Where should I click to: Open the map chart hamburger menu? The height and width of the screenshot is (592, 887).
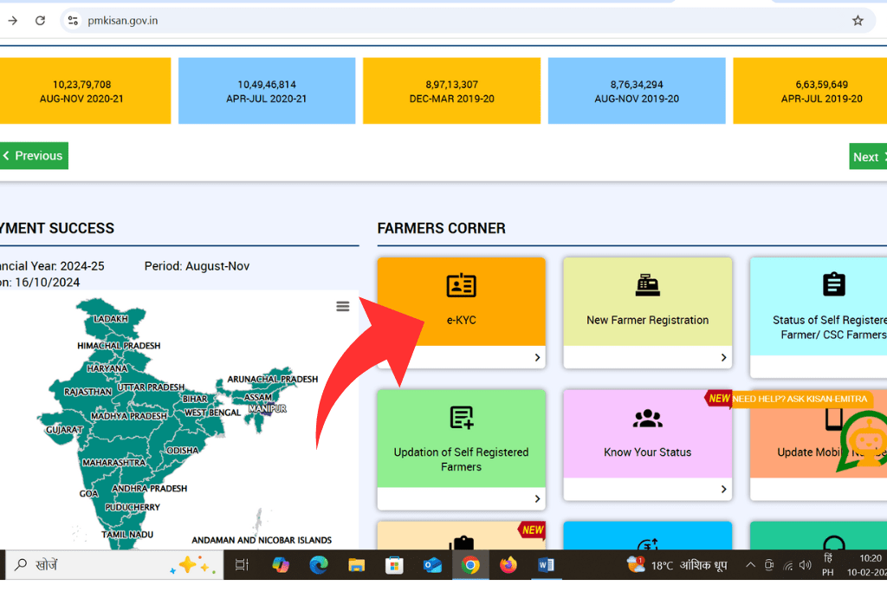click(x=343, y=306)
